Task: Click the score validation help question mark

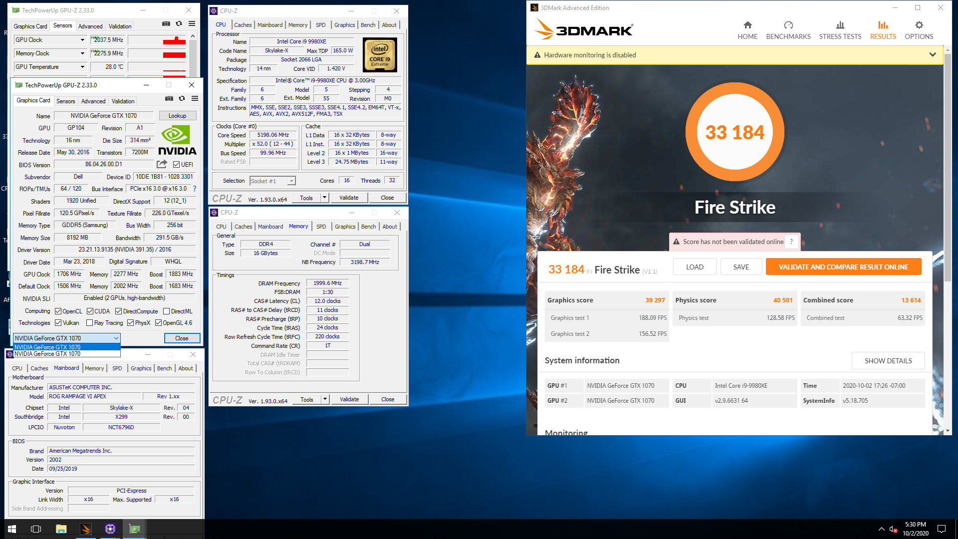Action: [791, 242]
